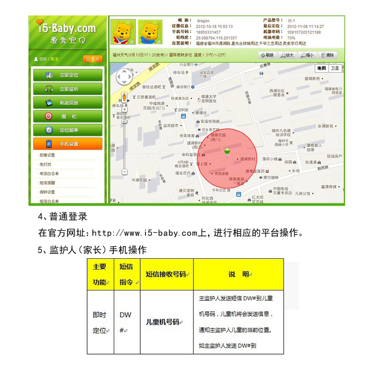Open 立即监听 listening function

[x=68, y=89]
